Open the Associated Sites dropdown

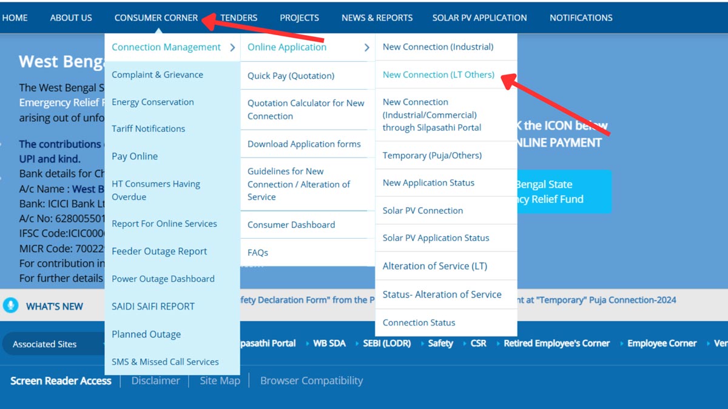point(45,344)
